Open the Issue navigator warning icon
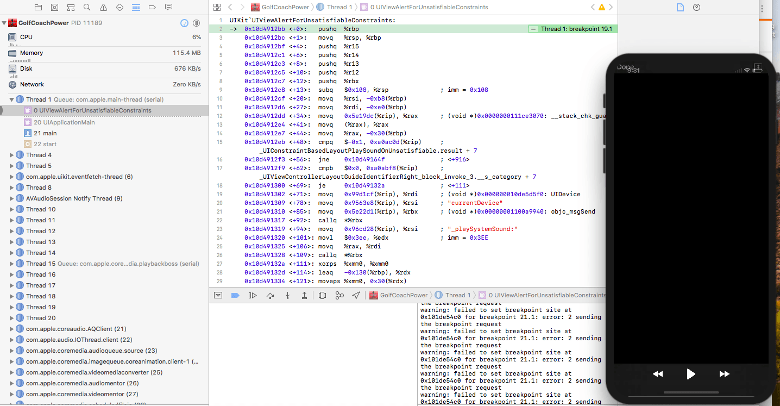The height and width of the screenshot is (406, 780). pos(103,7)
